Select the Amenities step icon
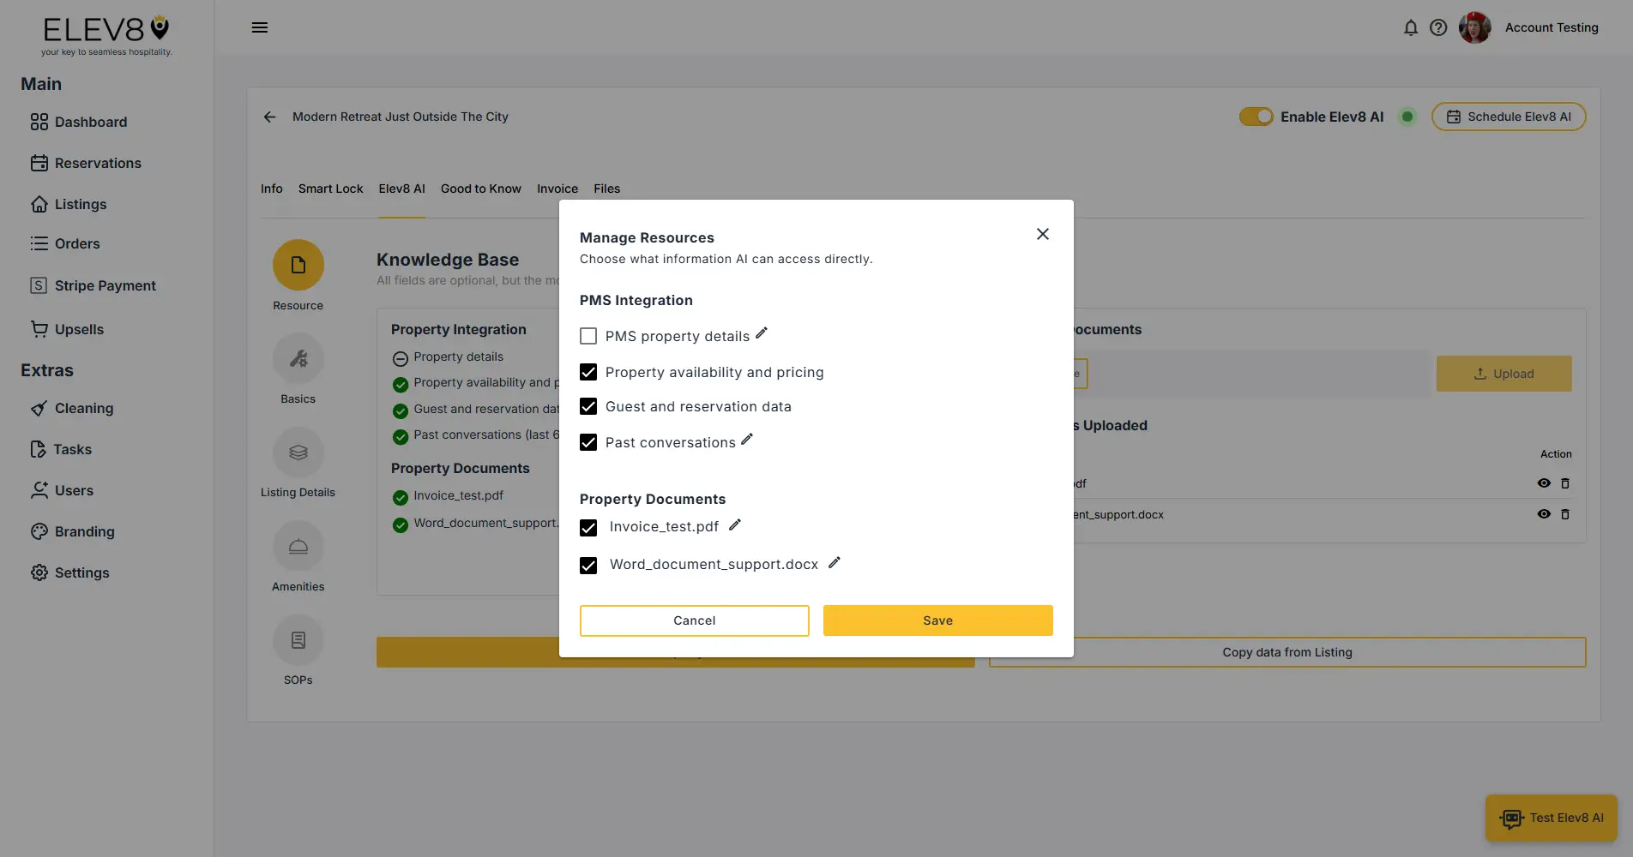The height and width of the screenshot is (857, 1633). coord(298,545)
